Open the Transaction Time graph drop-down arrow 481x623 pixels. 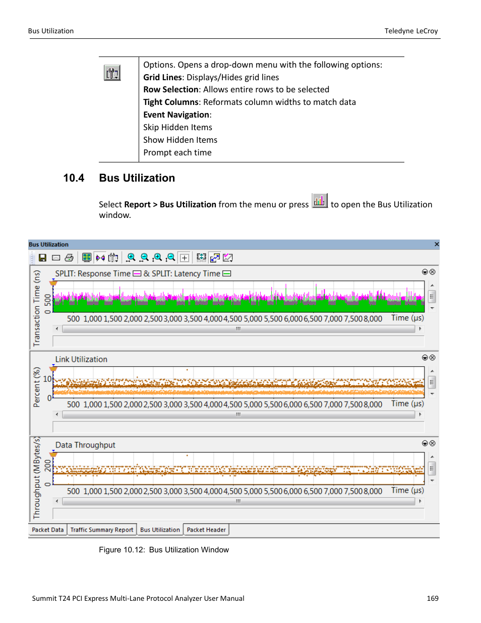coord(425,272)
